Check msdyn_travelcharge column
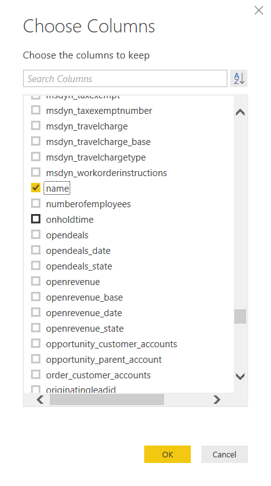This screenshot has height=486, width=271. tap(36, 126)
